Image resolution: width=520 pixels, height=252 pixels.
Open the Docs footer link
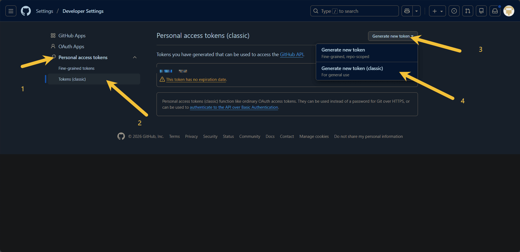click(x=270, y=136)
